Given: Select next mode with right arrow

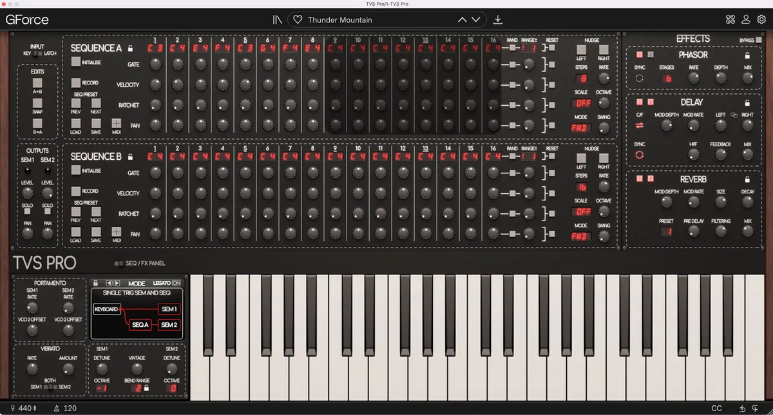Looking at the screenshot, I should coord(117,283).
